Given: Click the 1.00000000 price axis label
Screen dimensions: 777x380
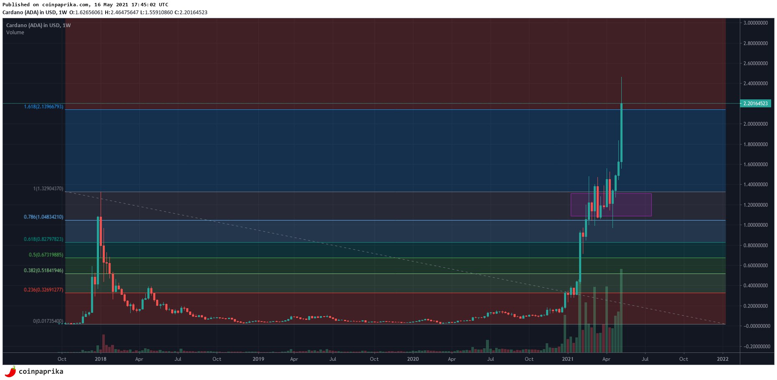Looking at the screenshot, I should click(755, 225).
